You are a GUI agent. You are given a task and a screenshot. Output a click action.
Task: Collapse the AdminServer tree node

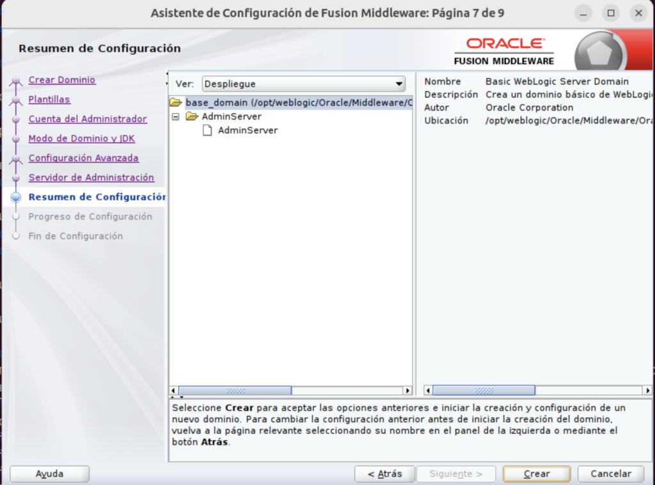point(175,117)
